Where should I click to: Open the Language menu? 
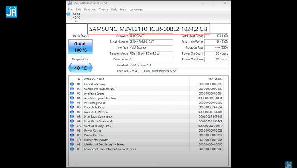pyautogui.click(x=136, y=9)
